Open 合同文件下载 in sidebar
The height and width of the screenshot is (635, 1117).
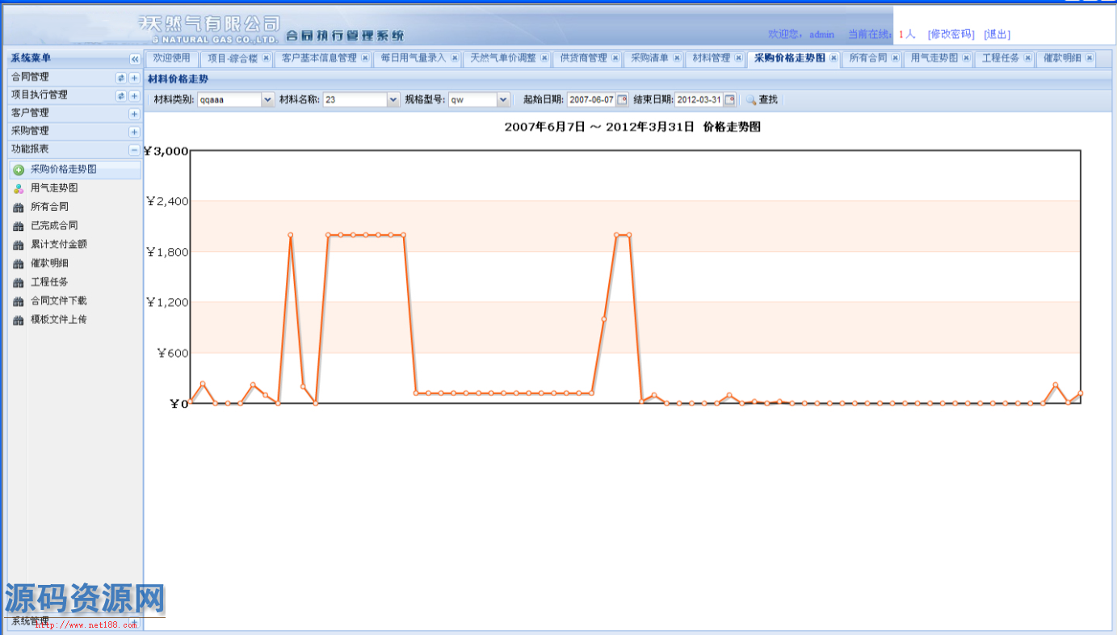click(x=74, y=301)
